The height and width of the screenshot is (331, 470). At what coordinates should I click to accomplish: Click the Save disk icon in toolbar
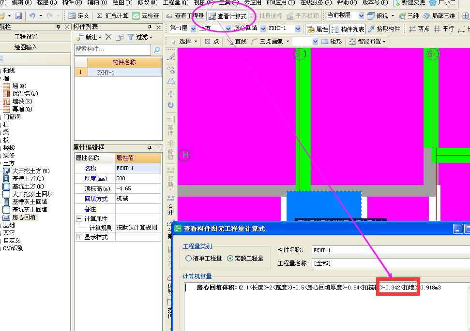coord(18,16)
